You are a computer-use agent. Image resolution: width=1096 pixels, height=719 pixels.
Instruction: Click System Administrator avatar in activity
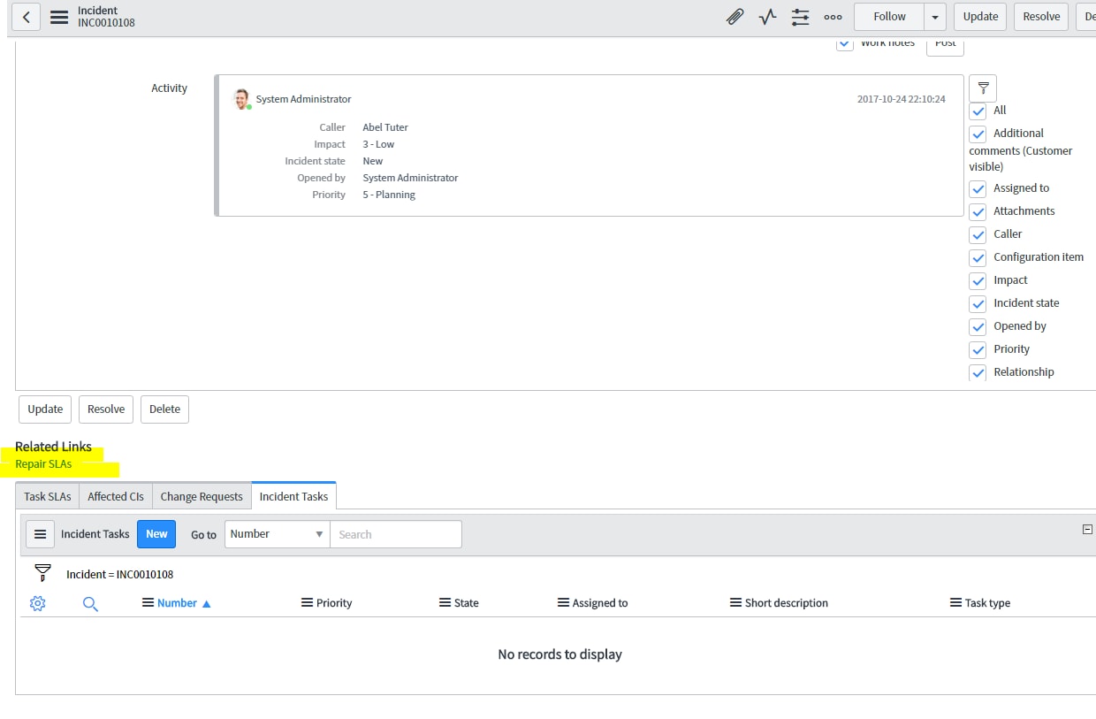point(241,99)
